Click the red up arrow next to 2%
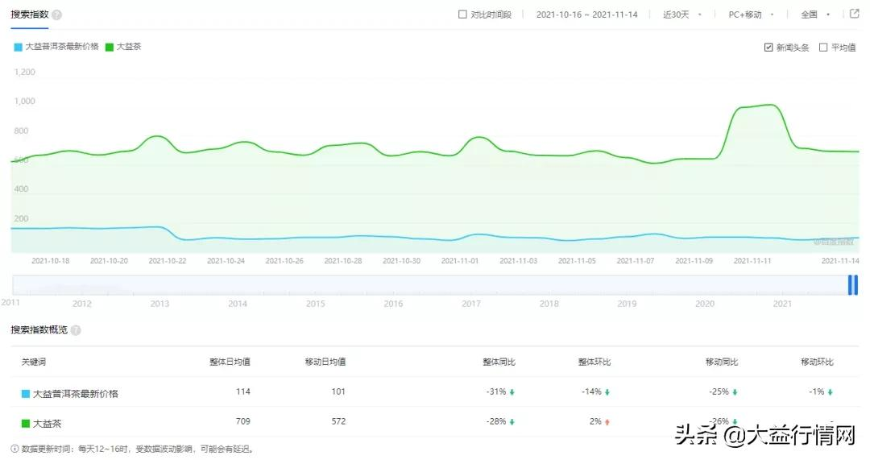 (x=607, y=422)
